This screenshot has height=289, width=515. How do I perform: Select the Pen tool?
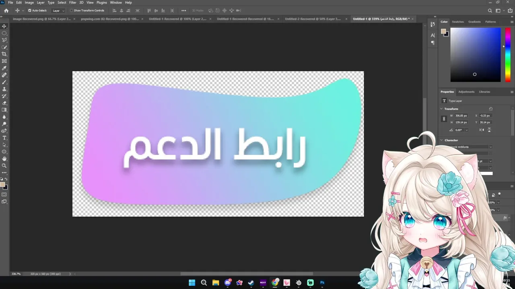click(x=4, y=131)
